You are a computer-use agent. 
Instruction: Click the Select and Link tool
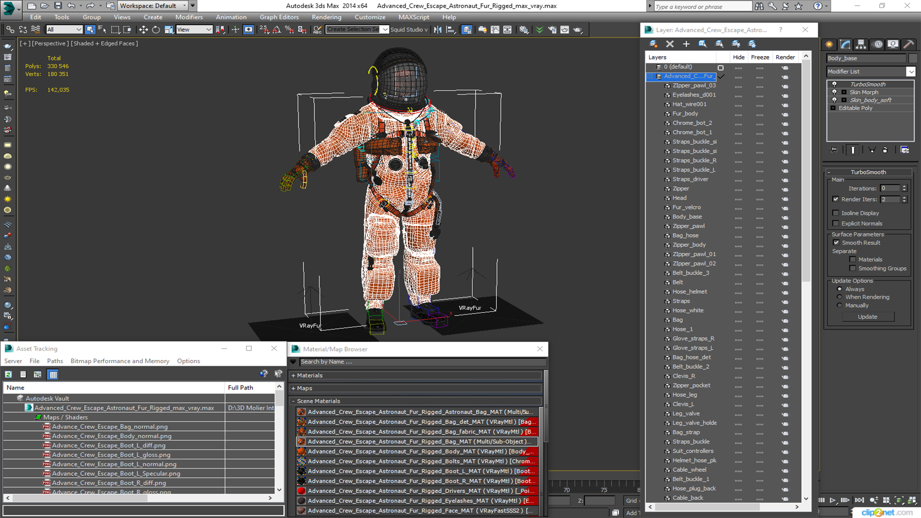pyautogui.click(x=10, y=30)
